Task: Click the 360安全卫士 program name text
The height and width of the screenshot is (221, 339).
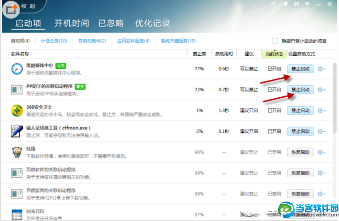Action: point(39,107)
